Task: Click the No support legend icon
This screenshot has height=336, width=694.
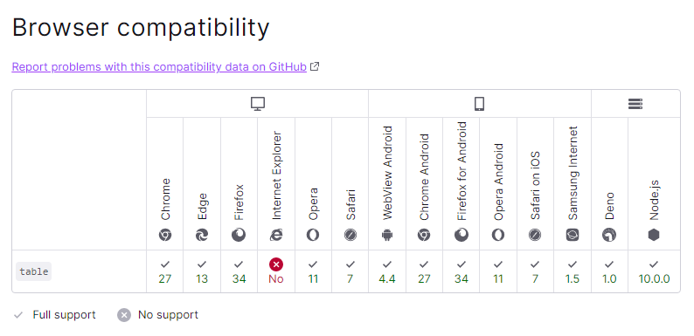Action: 124,315
